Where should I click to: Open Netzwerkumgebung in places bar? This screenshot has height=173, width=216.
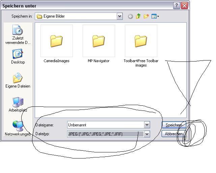tap(18, 128)
